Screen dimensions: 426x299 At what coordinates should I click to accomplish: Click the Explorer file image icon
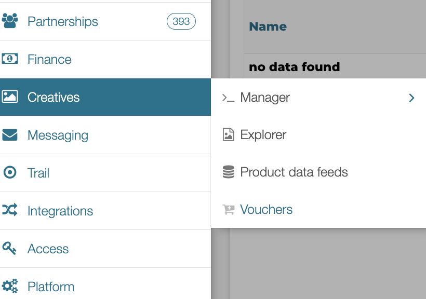coord(229,134)
